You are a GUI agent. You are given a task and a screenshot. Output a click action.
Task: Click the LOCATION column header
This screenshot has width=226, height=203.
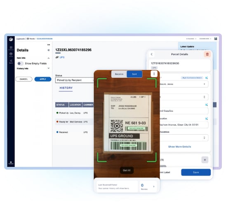[x=75, y=105]
